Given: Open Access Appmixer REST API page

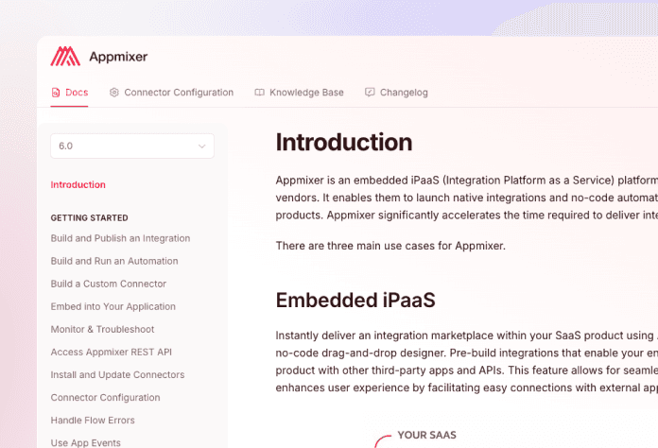Looking at the screenshot, I should point(112,352).
